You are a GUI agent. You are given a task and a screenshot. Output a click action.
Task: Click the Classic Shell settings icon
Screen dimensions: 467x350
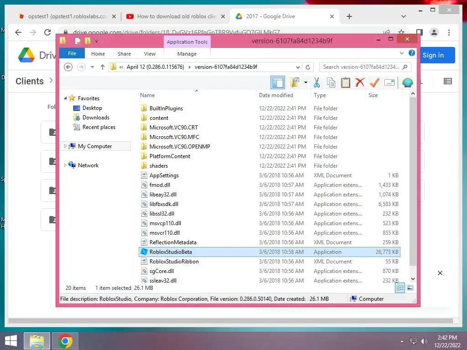tap(407, 82)
